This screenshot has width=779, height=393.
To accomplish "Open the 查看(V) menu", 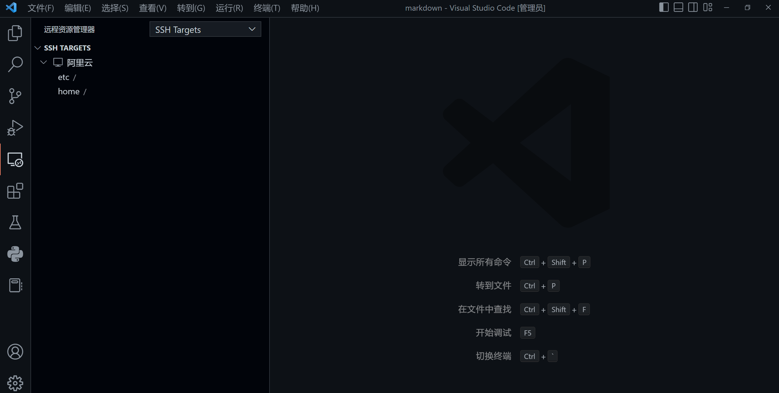I will click(153, 8).
